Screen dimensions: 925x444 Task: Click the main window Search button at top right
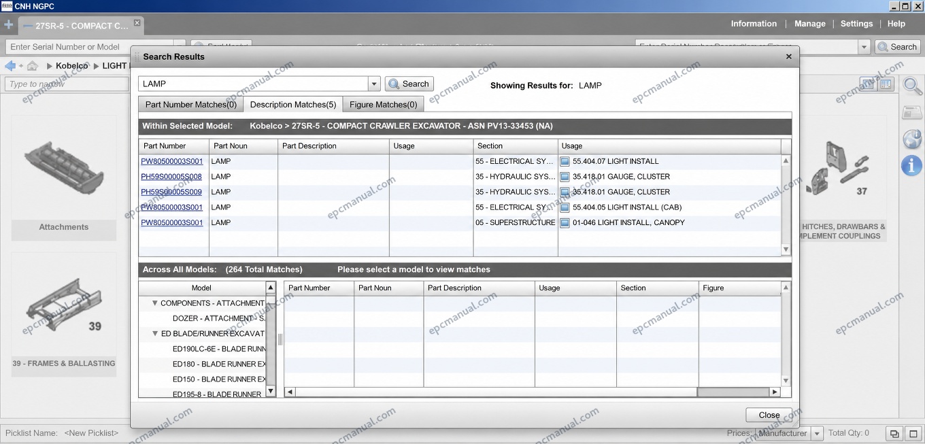(x=897, y=47)
